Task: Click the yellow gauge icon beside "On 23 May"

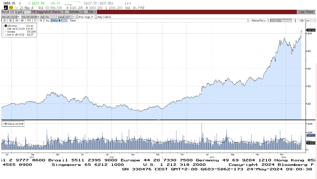Action: click(x=11, y=8)
